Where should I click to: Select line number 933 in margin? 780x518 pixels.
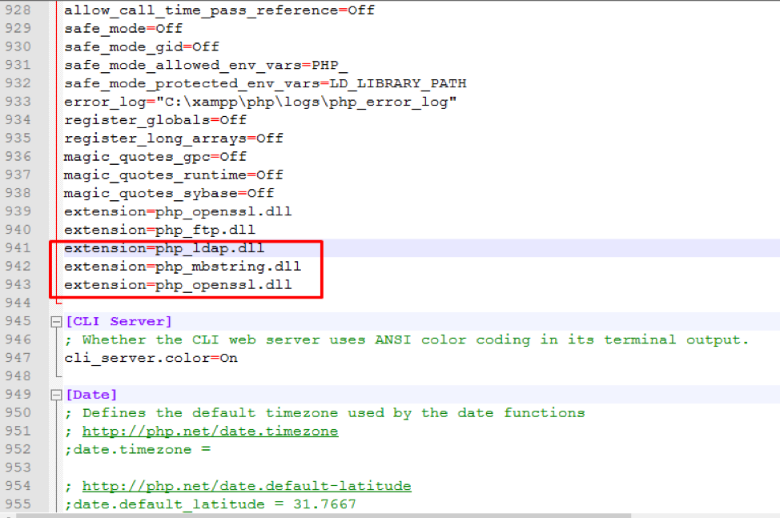pyautogui.click(x=18, y=102)
